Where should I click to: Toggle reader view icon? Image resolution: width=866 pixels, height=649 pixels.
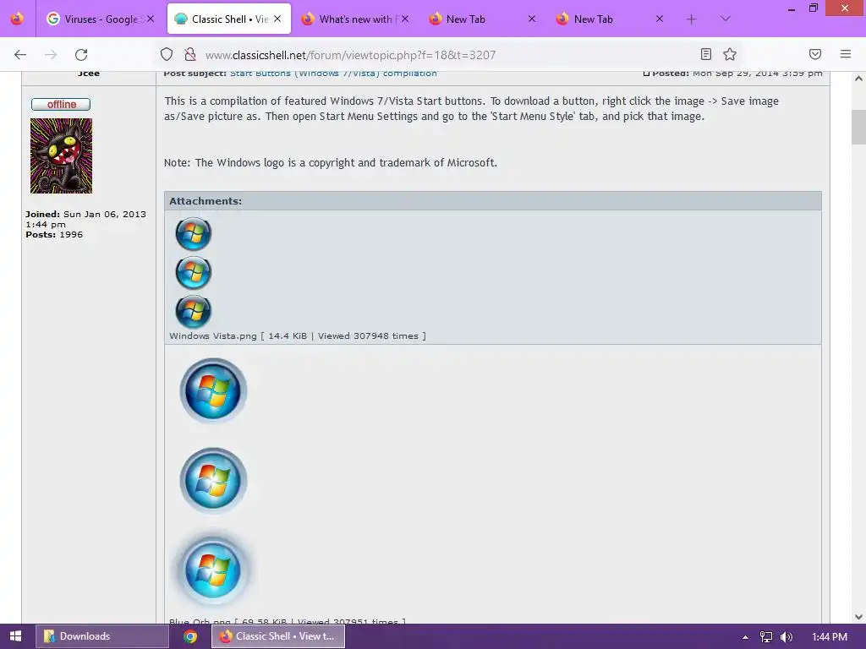706,54
